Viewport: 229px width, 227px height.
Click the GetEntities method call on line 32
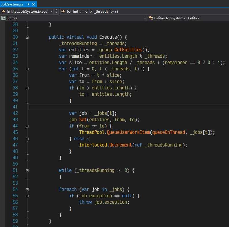click(x=128, y=50)
